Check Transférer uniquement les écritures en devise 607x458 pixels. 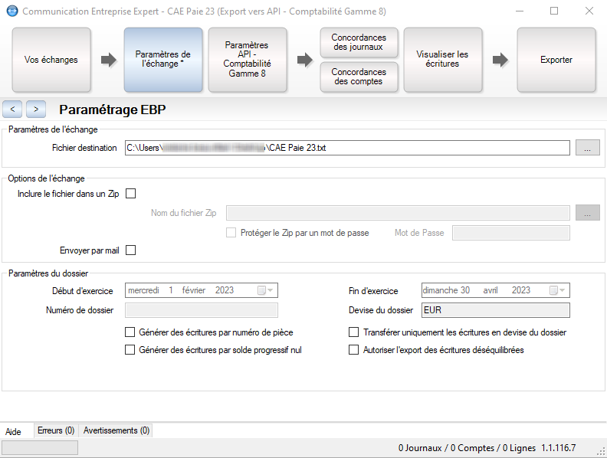(x=354, y=332)
